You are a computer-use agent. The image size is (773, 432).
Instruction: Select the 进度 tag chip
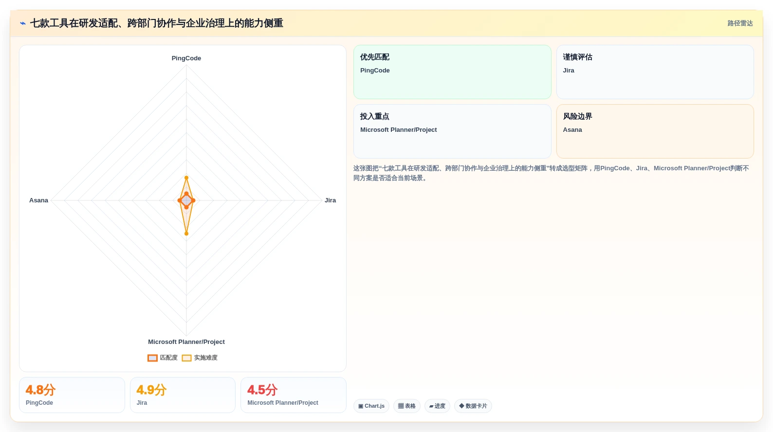click(437, 406)
